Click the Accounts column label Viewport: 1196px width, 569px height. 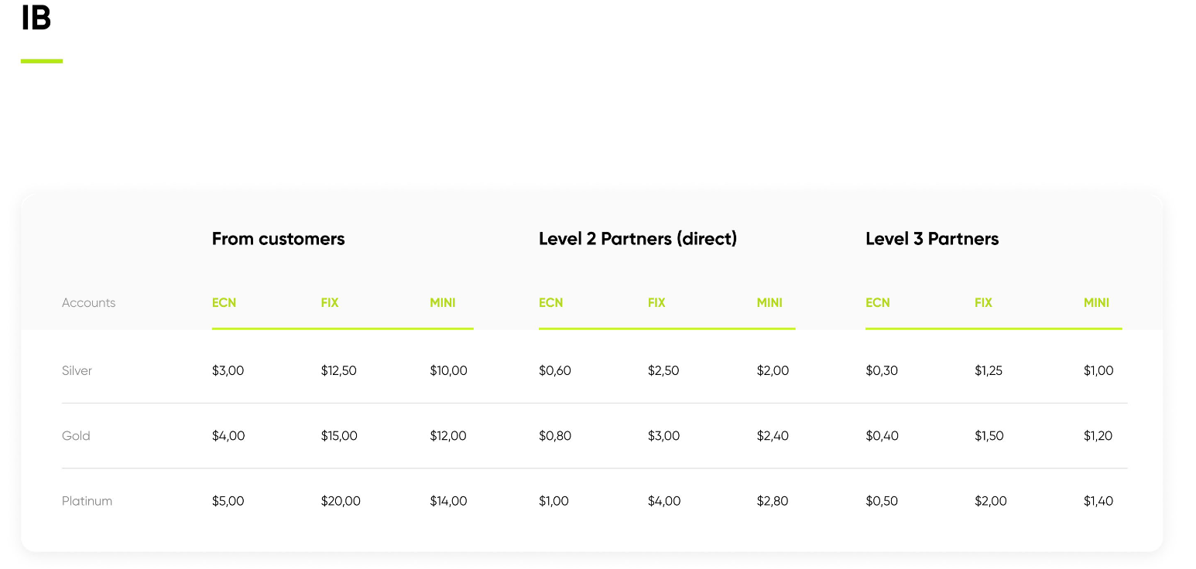88,303
